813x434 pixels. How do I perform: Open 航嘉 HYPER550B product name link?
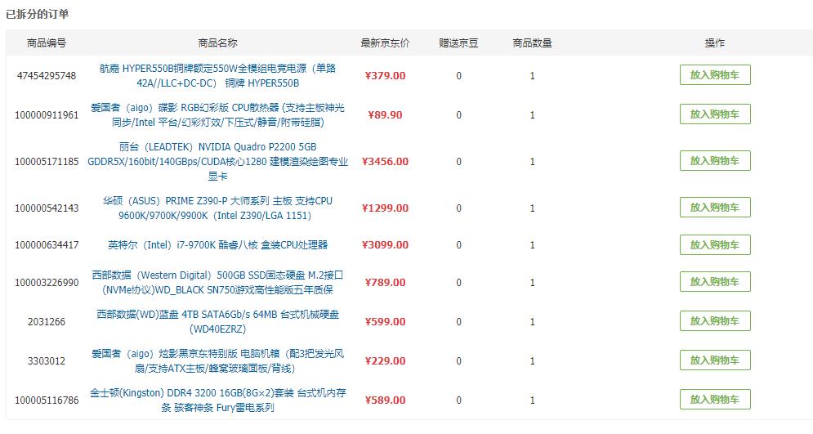click(x=218, y=76)
